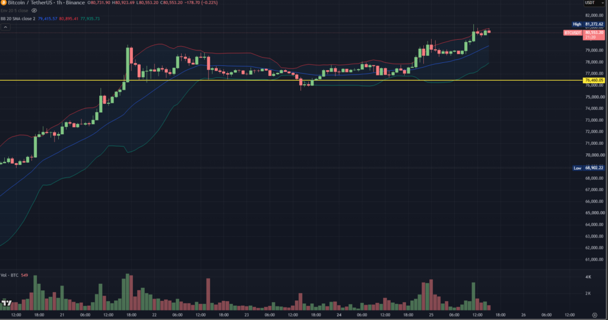Click the High 81,272.62 price label
This screenshot has height=320, width=608.
588,24
